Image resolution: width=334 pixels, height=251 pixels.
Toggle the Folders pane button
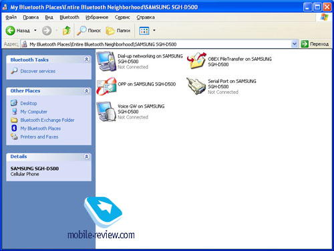[x=118, y=30]
